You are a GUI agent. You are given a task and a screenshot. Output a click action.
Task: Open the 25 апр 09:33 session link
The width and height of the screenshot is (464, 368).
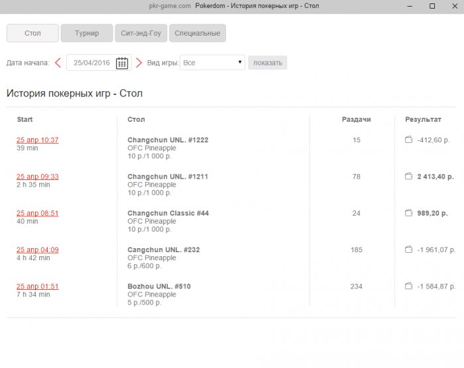(37, 177)
